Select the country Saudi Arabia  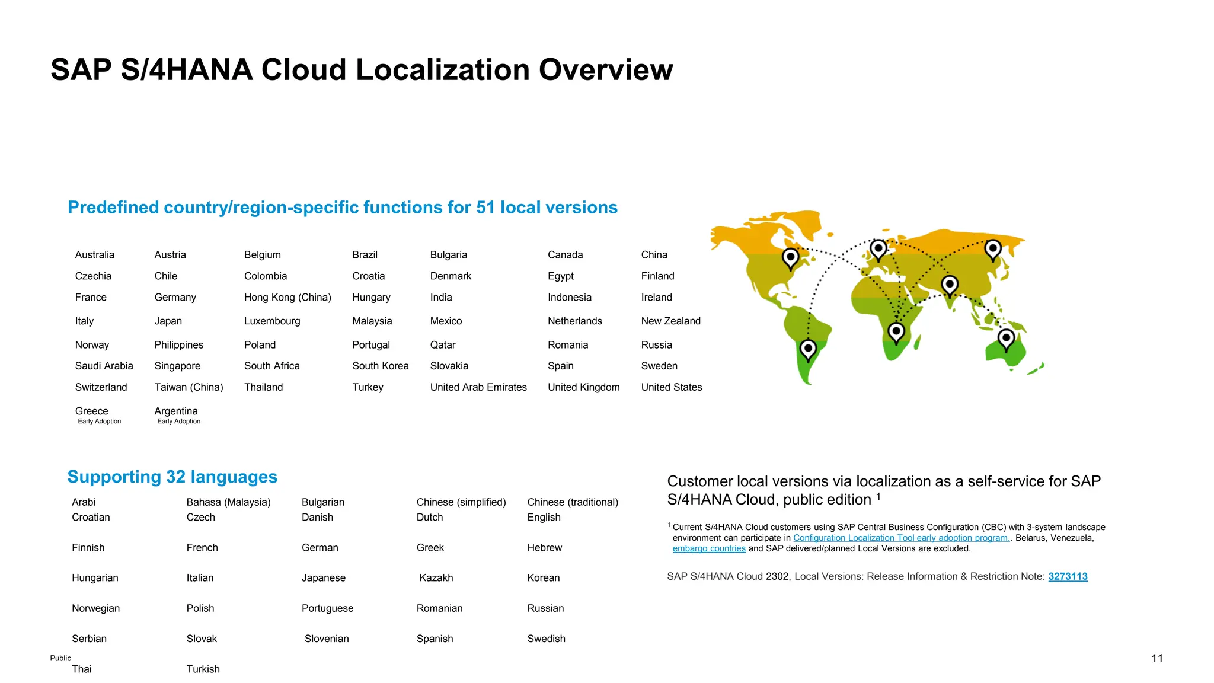(x=104, y=366)
